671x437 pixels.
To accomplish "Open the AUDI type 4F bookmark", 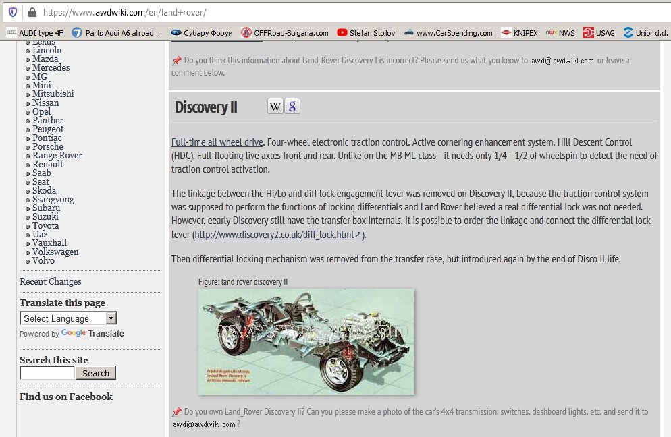I will click(x=34, y=32).
